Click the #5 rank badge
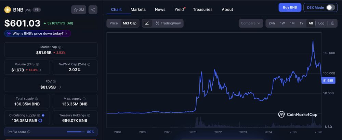Image resolution: width=342 pixels, height=140 pixels. (37, 10)
